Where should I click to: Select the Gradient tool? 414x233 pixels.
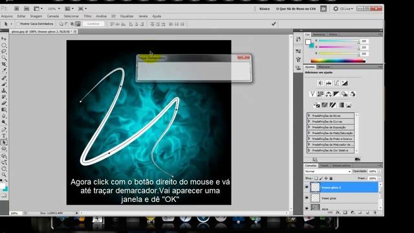[4, 109]
